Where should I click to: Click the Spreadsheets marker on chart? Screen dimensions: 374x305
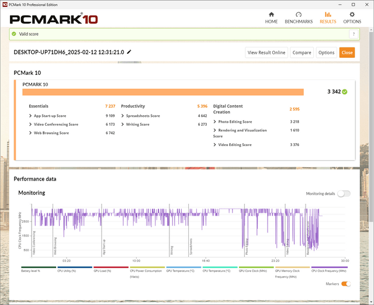[x=191, y=247]
